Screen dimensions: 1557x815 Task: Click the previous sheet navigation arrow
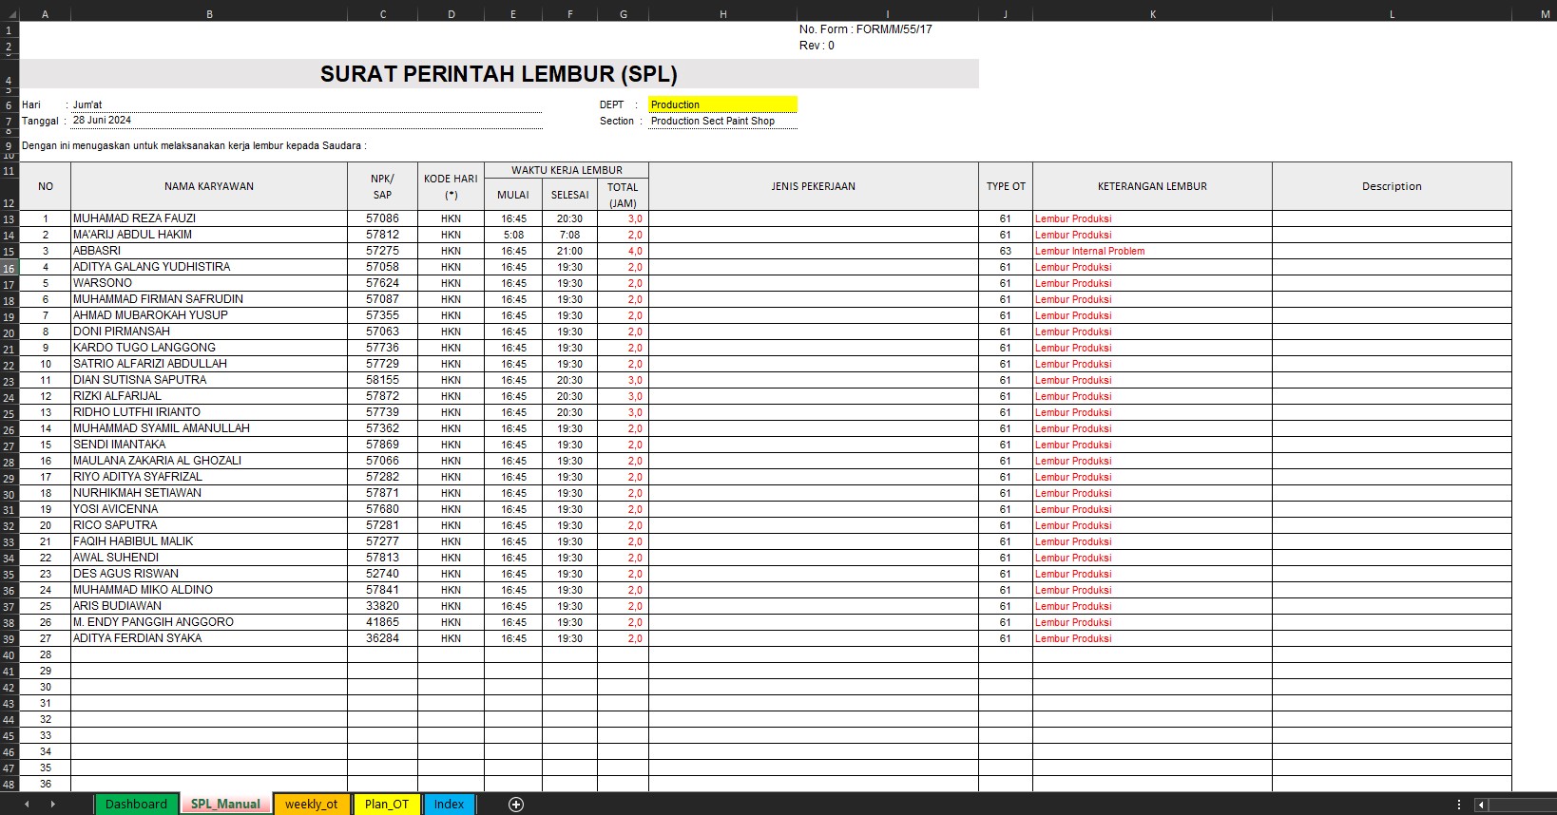click(27, 805)
